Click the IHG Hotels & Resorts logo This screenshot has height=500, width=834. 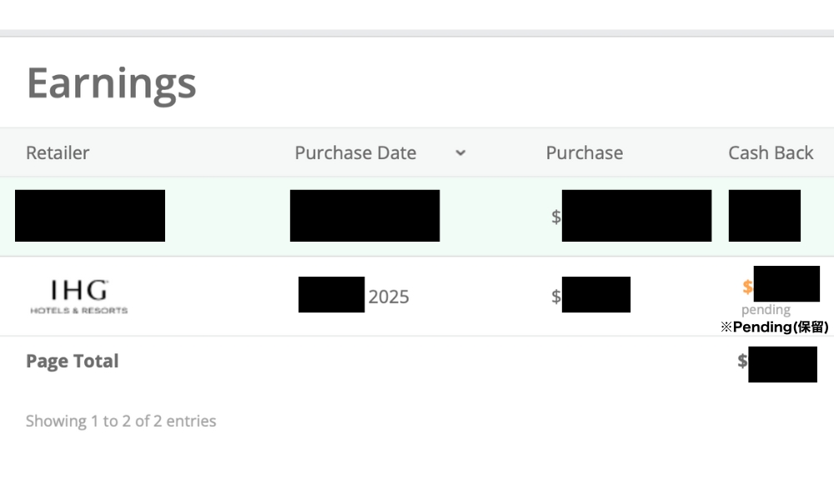coord(79,297)
